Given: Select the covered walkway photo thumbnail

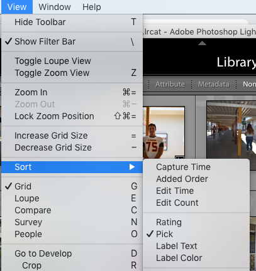Looking at the screenshot, I should coord(231,130).
